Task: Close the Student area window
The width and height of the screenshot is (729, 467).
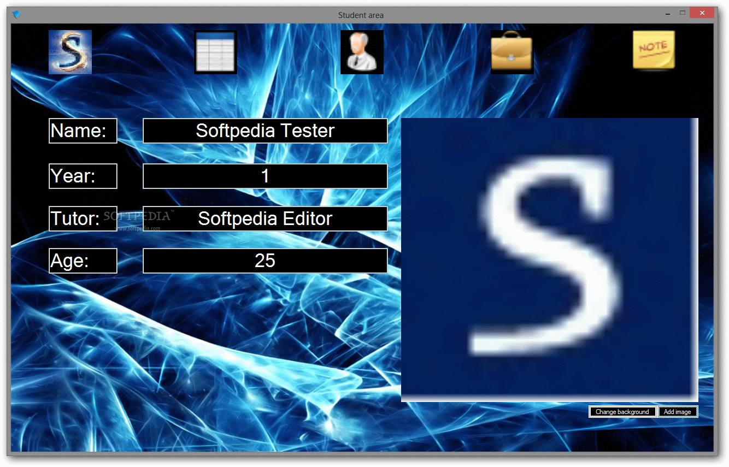Action: point(702,13)
